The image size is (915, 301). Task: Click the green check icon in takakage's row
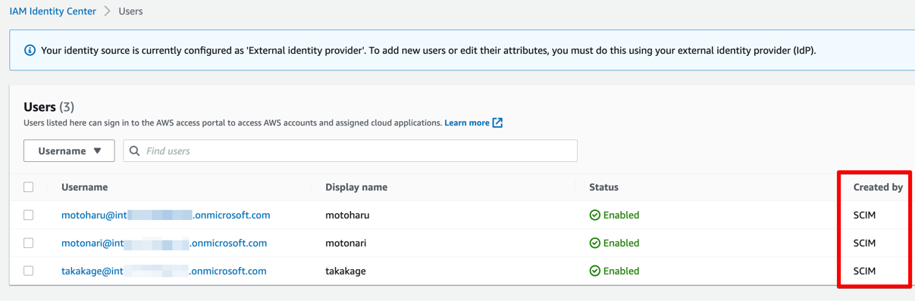click(595, 271)
